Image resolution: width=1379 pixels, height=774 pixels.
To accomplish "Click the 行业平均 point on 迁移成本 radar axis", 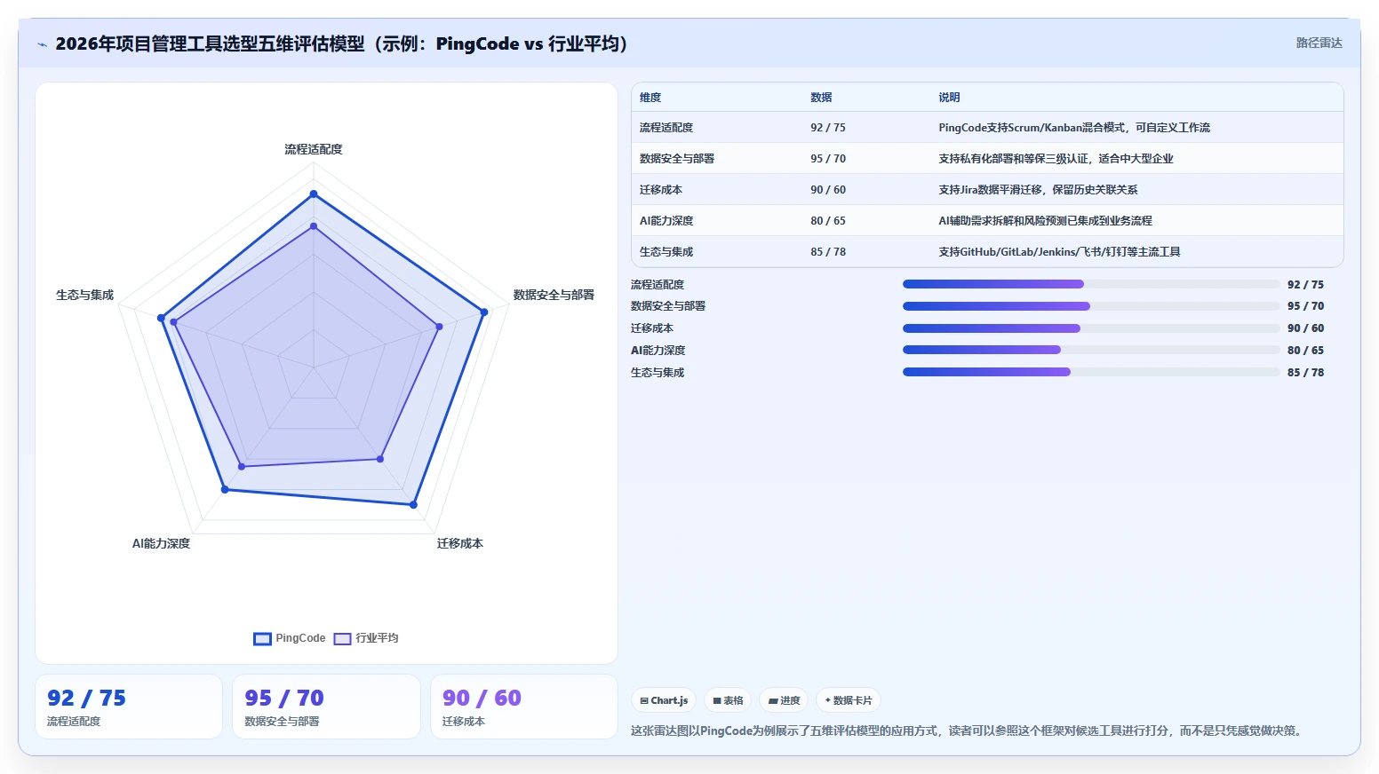I will [x=380, y=459].
